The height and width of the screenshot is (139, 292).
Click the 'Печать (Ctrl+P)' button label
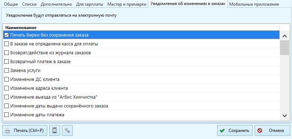click(x=29, y=130)
